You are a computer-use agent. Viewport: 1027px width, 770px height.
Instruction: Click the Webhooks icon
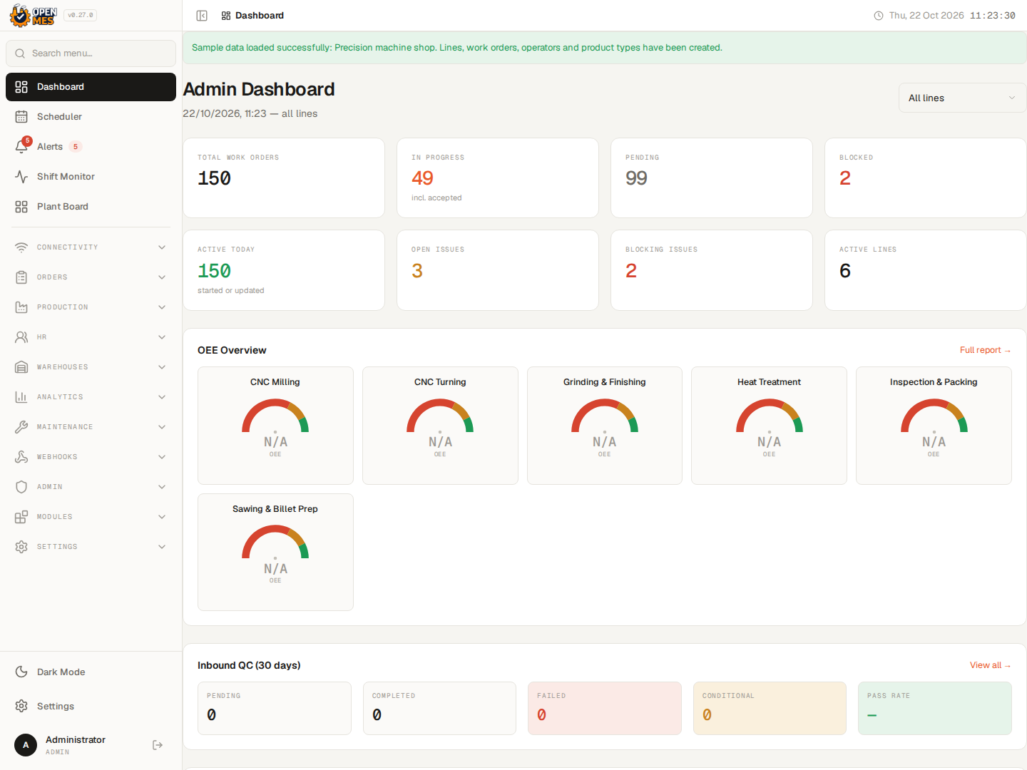coord(21,457)
